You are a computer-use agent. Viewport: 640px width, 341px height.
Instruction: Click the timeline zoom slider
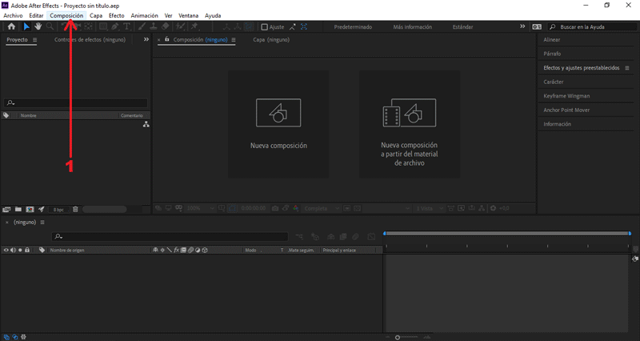pos(398,337)
